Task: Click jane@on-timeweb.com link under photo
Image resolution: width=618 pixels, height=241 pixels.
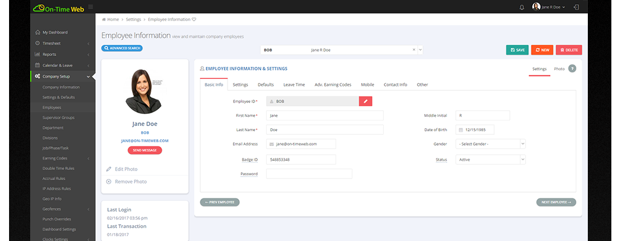Action: click(145, 140)
